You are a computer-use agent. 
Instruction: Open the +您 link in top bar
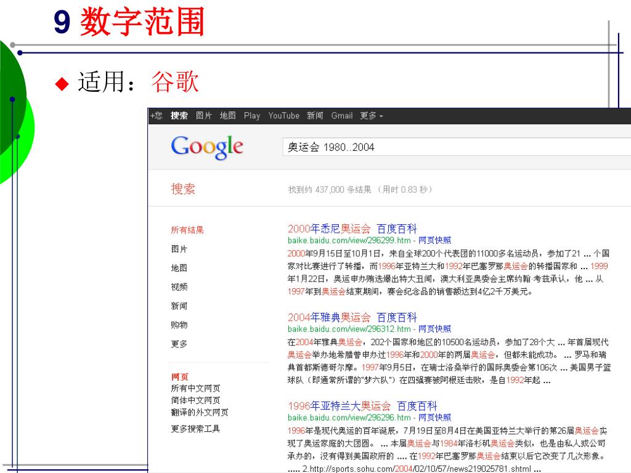[x=156, y=116]
